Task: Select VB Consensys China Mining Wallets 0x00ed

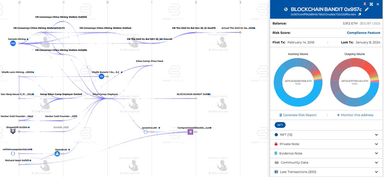Action: pyautogui.click(x=105, y=28)
